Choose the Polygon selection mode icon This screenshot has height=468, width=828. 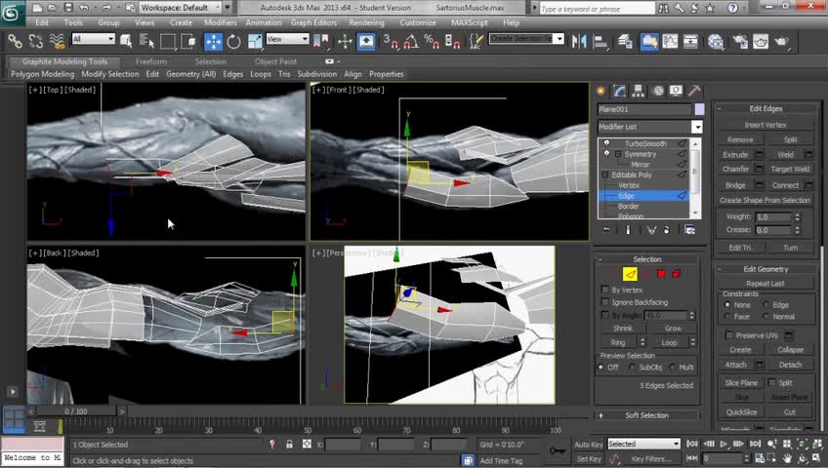pos(661,274)
